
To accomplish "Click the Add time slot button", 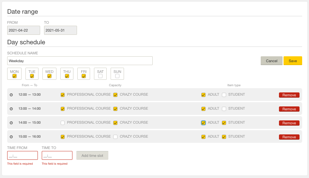I will 92,156.
